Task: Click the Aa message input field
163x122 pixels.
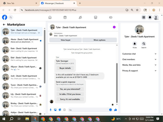Action: tap(88, 110)
